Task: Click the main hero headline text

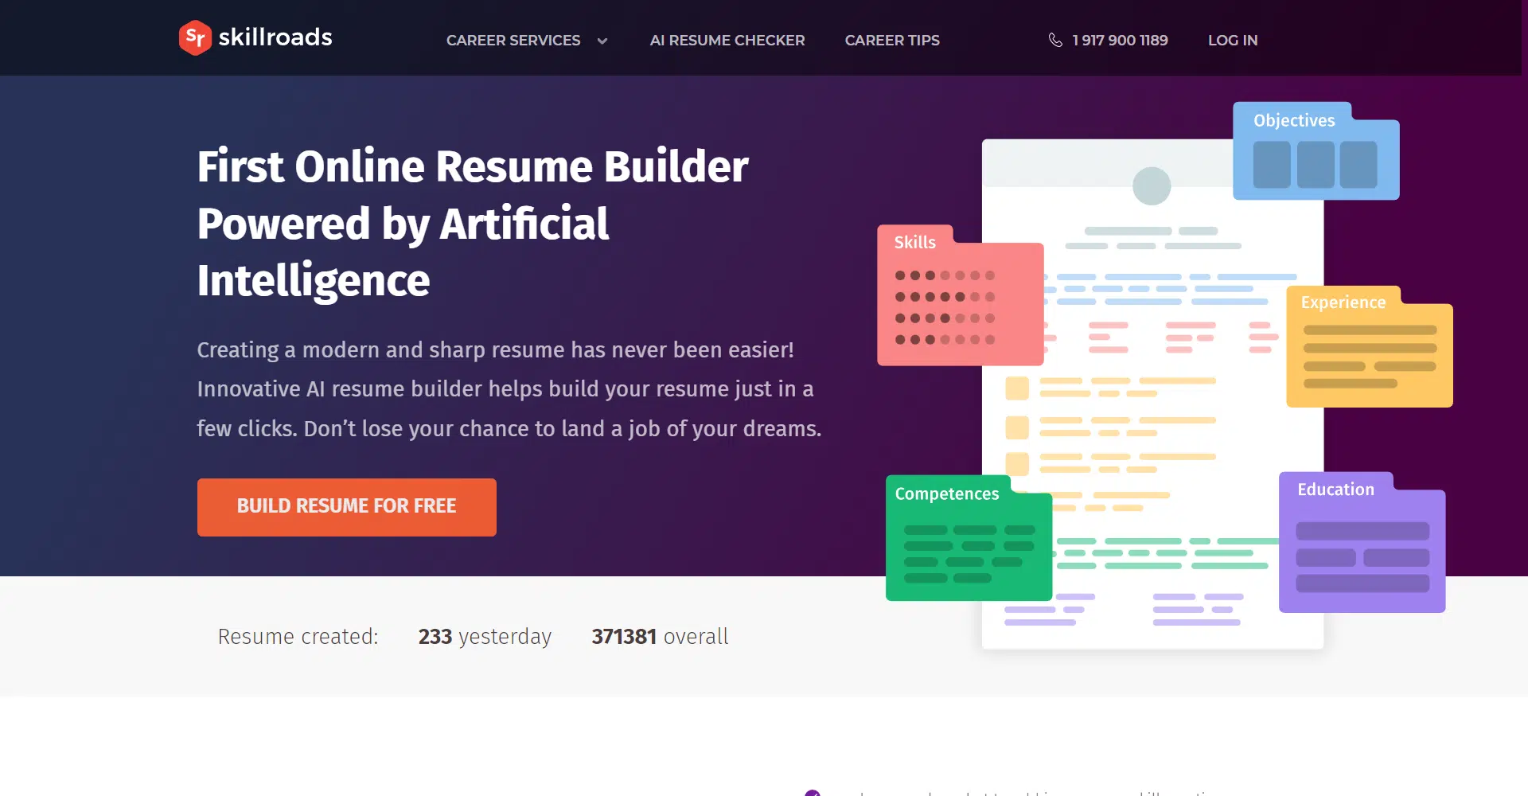Action: (473, 223)
